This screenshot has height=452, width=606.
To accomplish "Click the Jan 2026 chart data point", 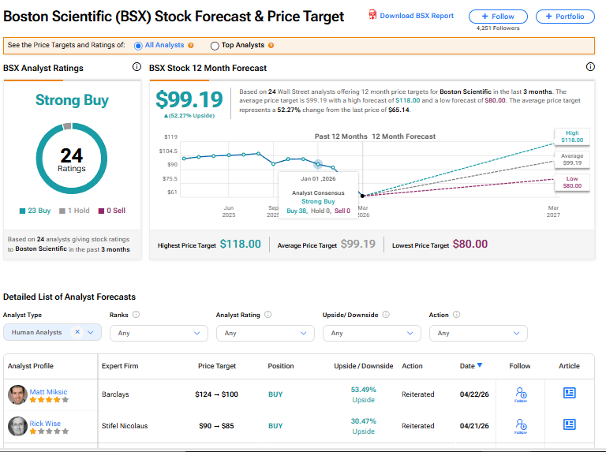I will point(318,164).
